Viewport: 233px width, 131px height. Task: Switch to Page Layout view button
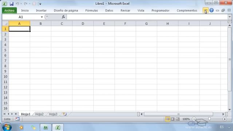click(173, 119)
